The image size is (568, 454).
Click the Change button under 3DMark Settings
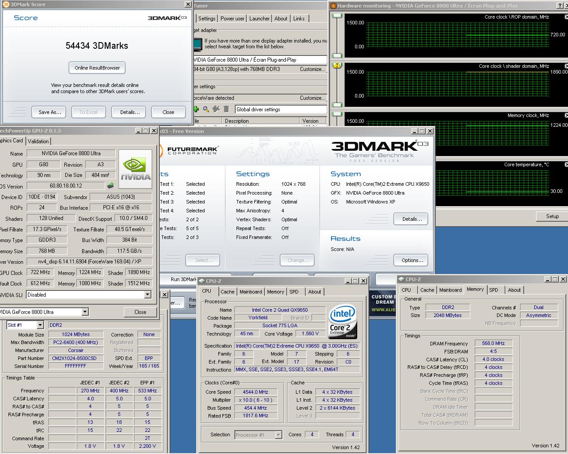[x=297, y=260]
